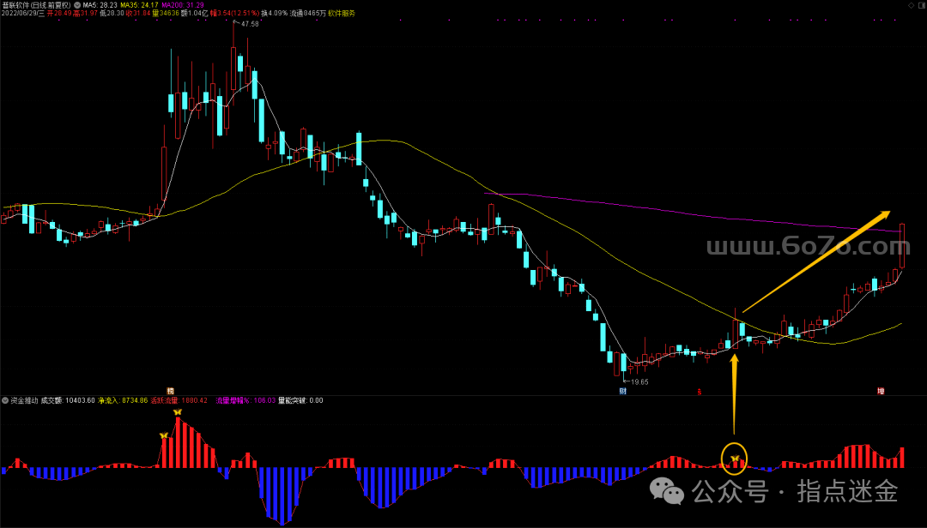The height and width of the screenshot is (528, 927).
Task: Expand the main chart indicator dropdown beside MA5
Action: click(77, 5)
